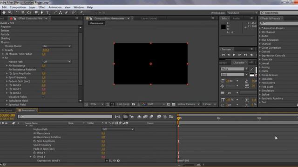Screen dimensions: 298x167
Task: Open the Physics Model dropdown
Action: click(56, 46)
